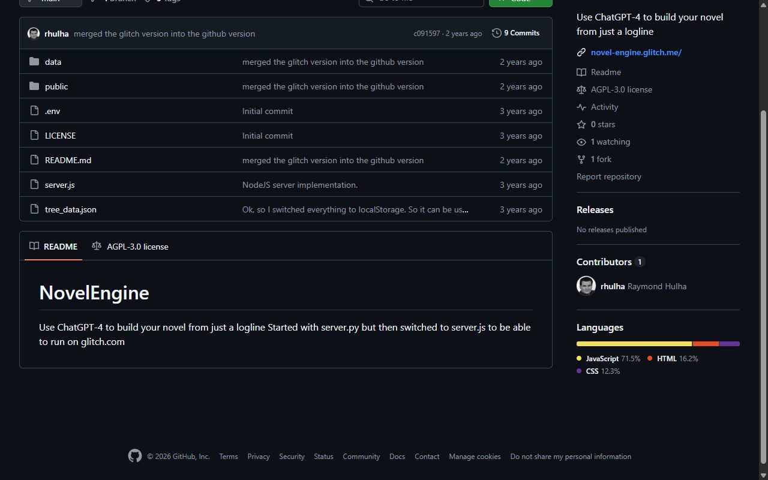Screen dimensions: 768x480
Task: Click the Activity pulse icon
Action: tap(581, 107)
